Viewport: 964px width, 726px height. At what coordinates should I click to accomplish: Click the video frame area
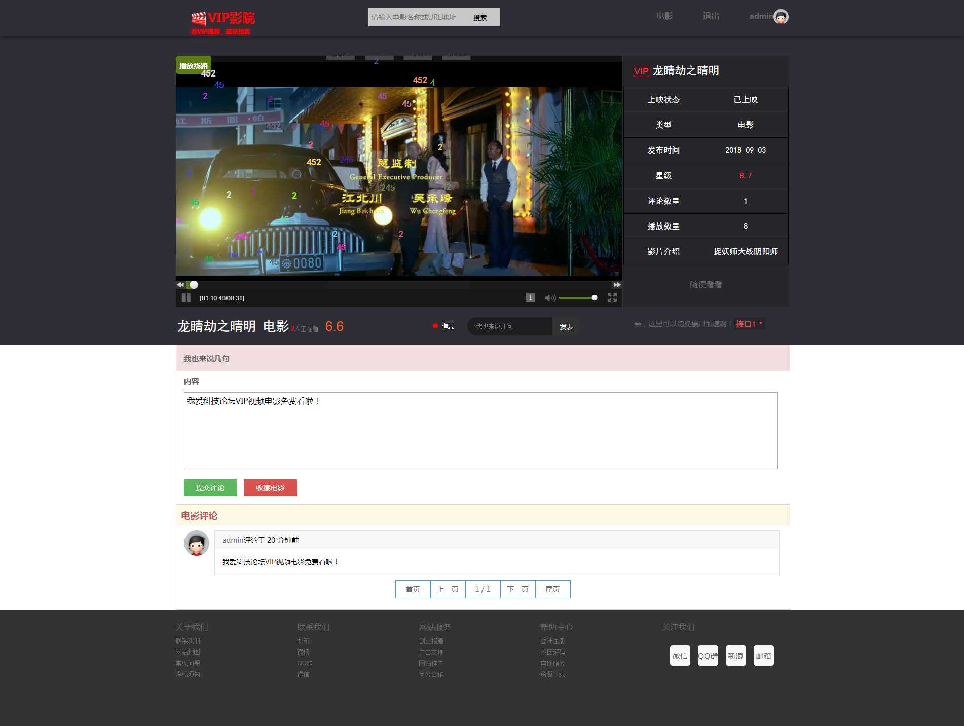click(x=398, y=169)
